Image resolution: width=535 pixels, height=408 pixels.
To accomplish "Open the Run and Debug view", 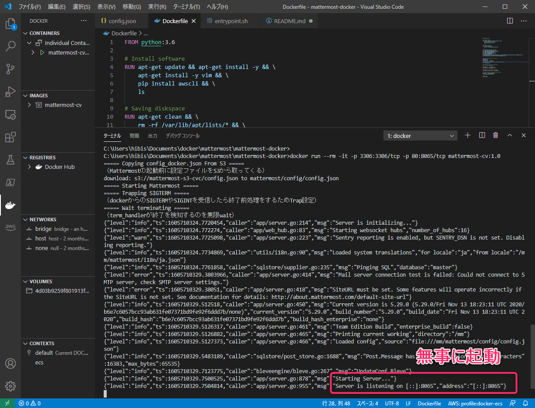I will (10, 92).
